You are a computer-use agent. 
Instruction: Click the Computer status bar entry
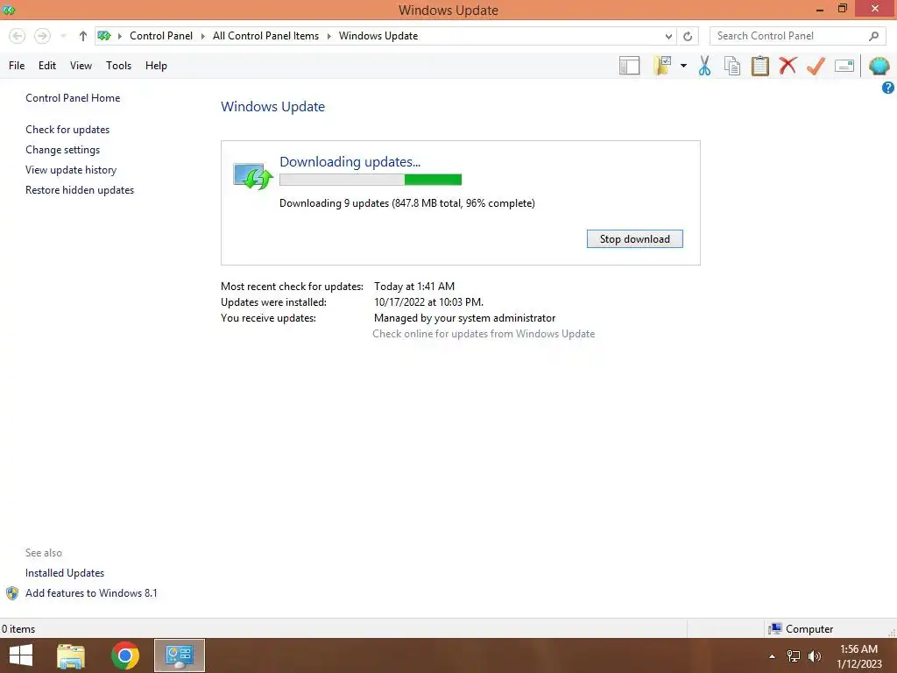coord(801,629)
